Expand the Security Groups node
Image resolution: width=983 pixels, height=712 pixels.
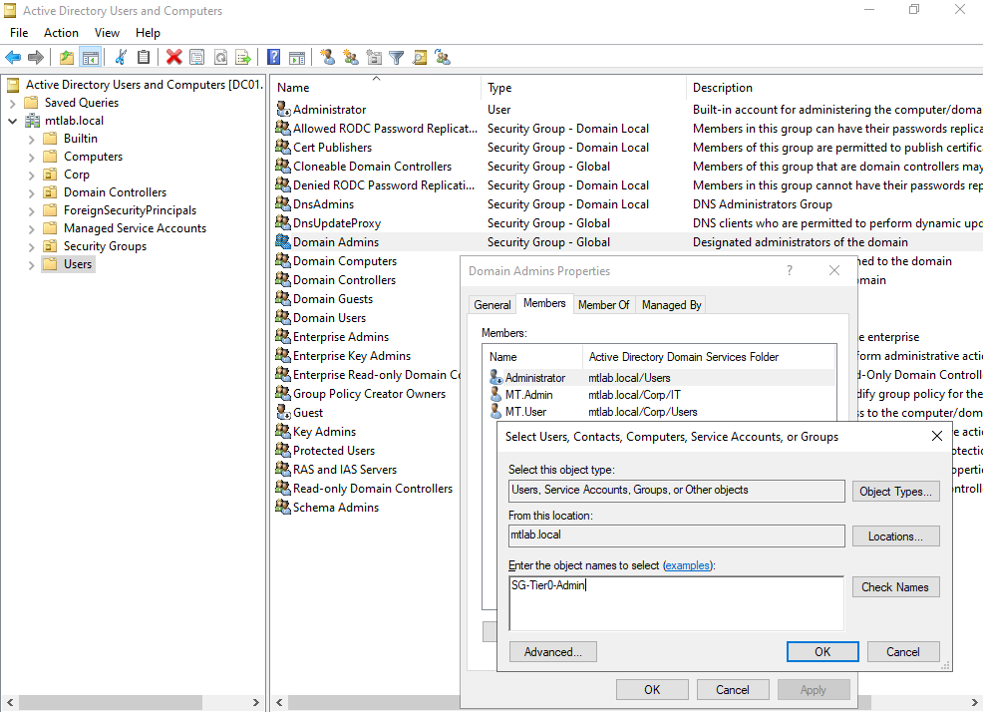click(x=31, y=247)
